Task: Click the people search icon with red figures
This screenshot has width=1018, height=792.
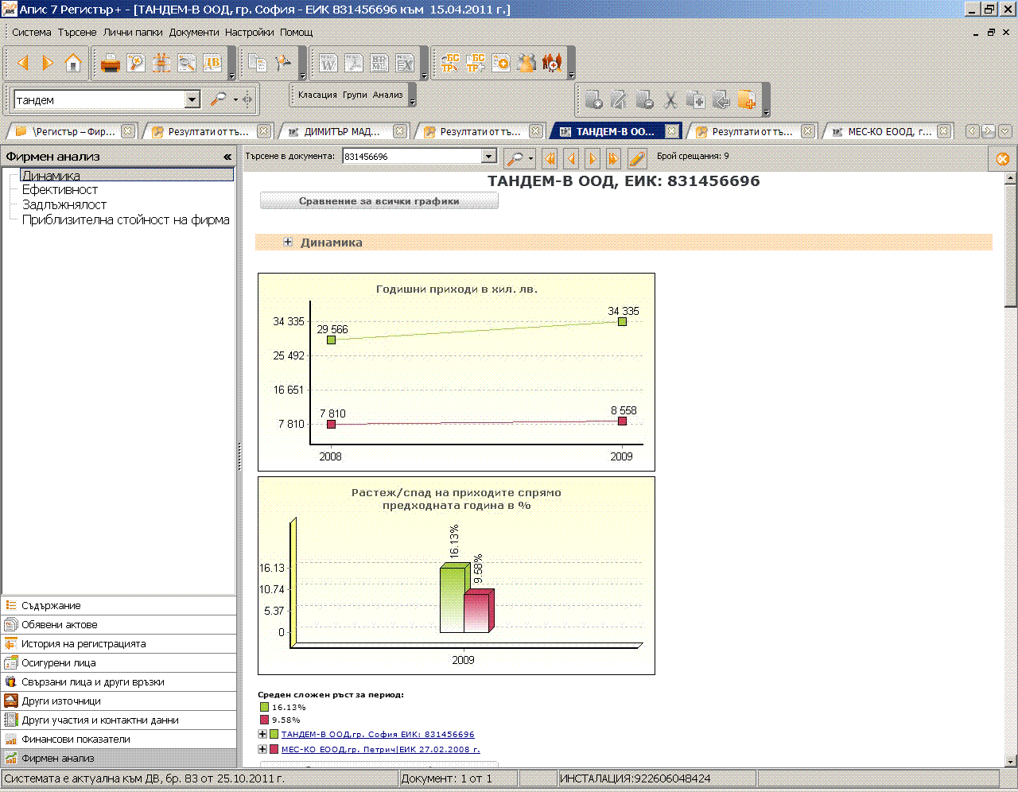Action: (552, 63)
